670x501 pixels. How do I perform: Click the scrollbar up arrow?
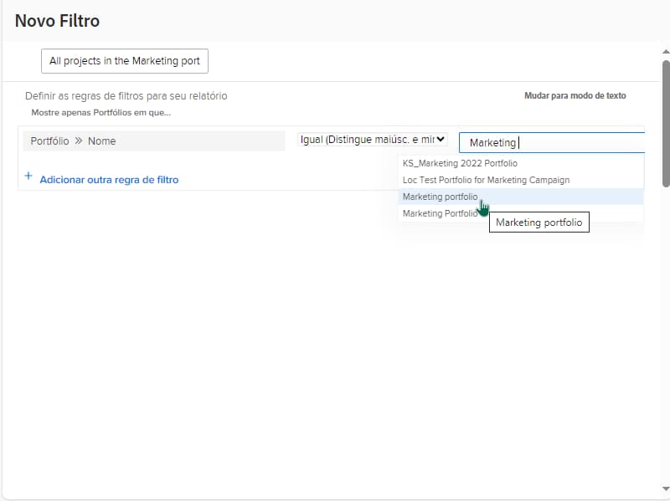663,51
